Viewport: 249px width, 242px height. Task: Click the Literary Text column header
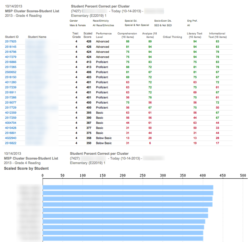[x=194, y=35]
